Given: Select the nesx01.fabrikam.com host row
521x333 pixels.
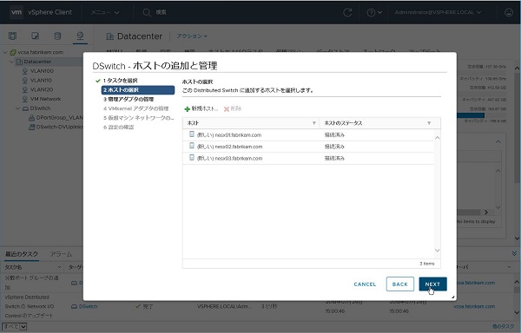Looking at the screenshot, I should pyautogui.click(x=308, y=135).
